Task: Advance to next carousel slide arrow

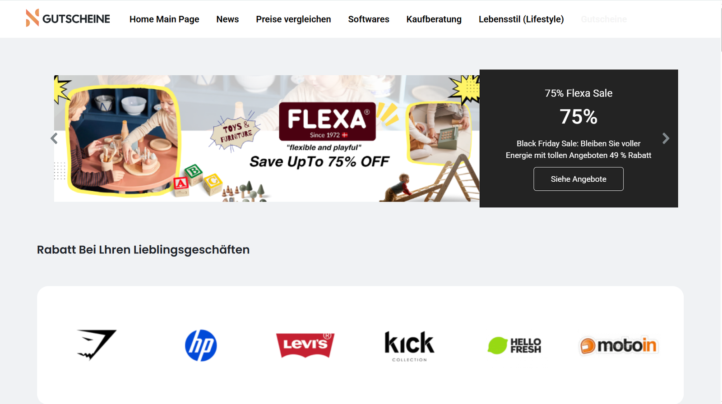Action: coord(666,138)
